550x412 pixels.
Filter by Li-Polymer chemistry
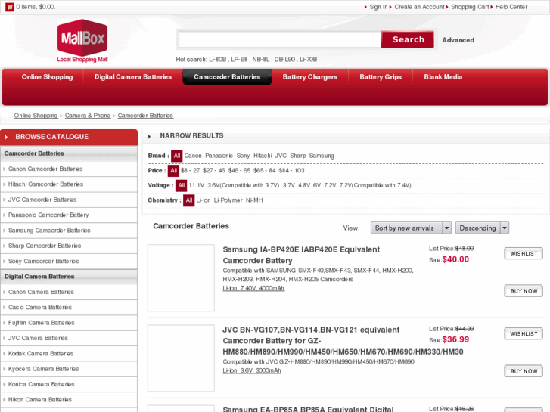pyautogui.click(x=228, y=200)
